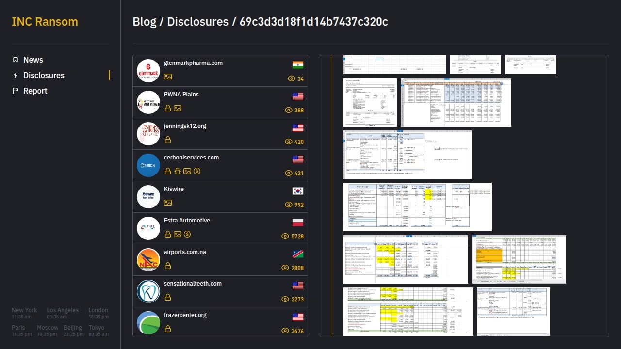Open the spreadsheet thumbnail with orange highlighted cells
Viewport: 621px width, 349px height.
coord(519,259)
